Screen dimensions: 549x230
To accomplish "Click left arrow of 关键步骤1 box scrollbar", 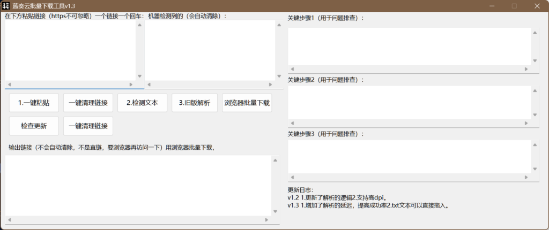I will coord(293,69).
